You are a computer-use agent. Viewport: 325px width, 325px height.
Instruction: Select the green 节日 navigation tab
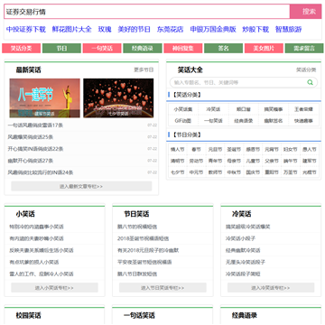[x=61, y=48]
